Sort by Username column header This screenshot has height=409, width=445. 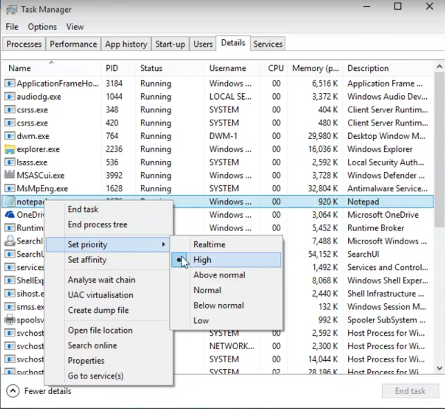(x=232, y=68)
